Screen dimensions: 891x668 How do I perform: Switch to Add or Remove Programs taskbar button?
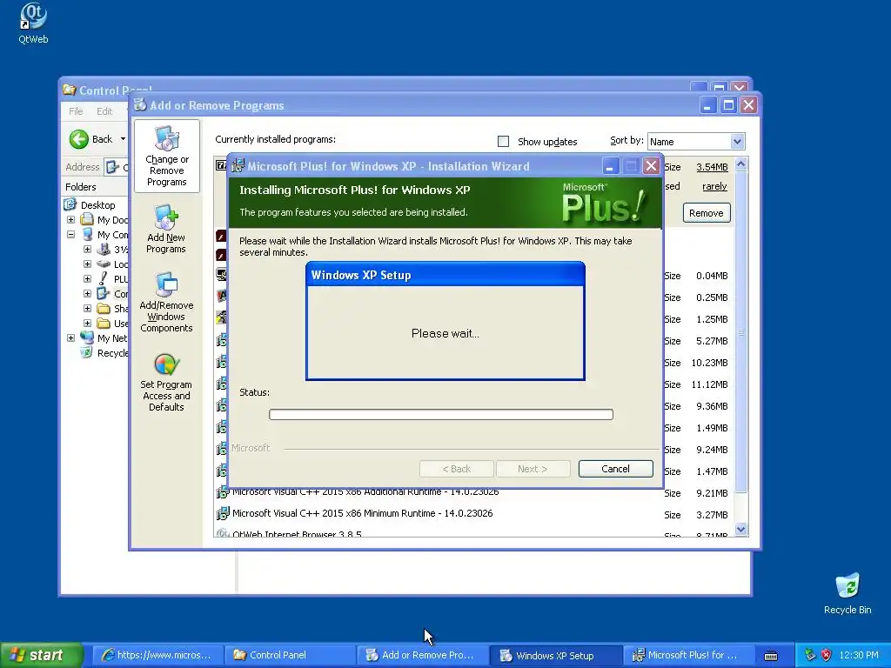coord(422,655)
